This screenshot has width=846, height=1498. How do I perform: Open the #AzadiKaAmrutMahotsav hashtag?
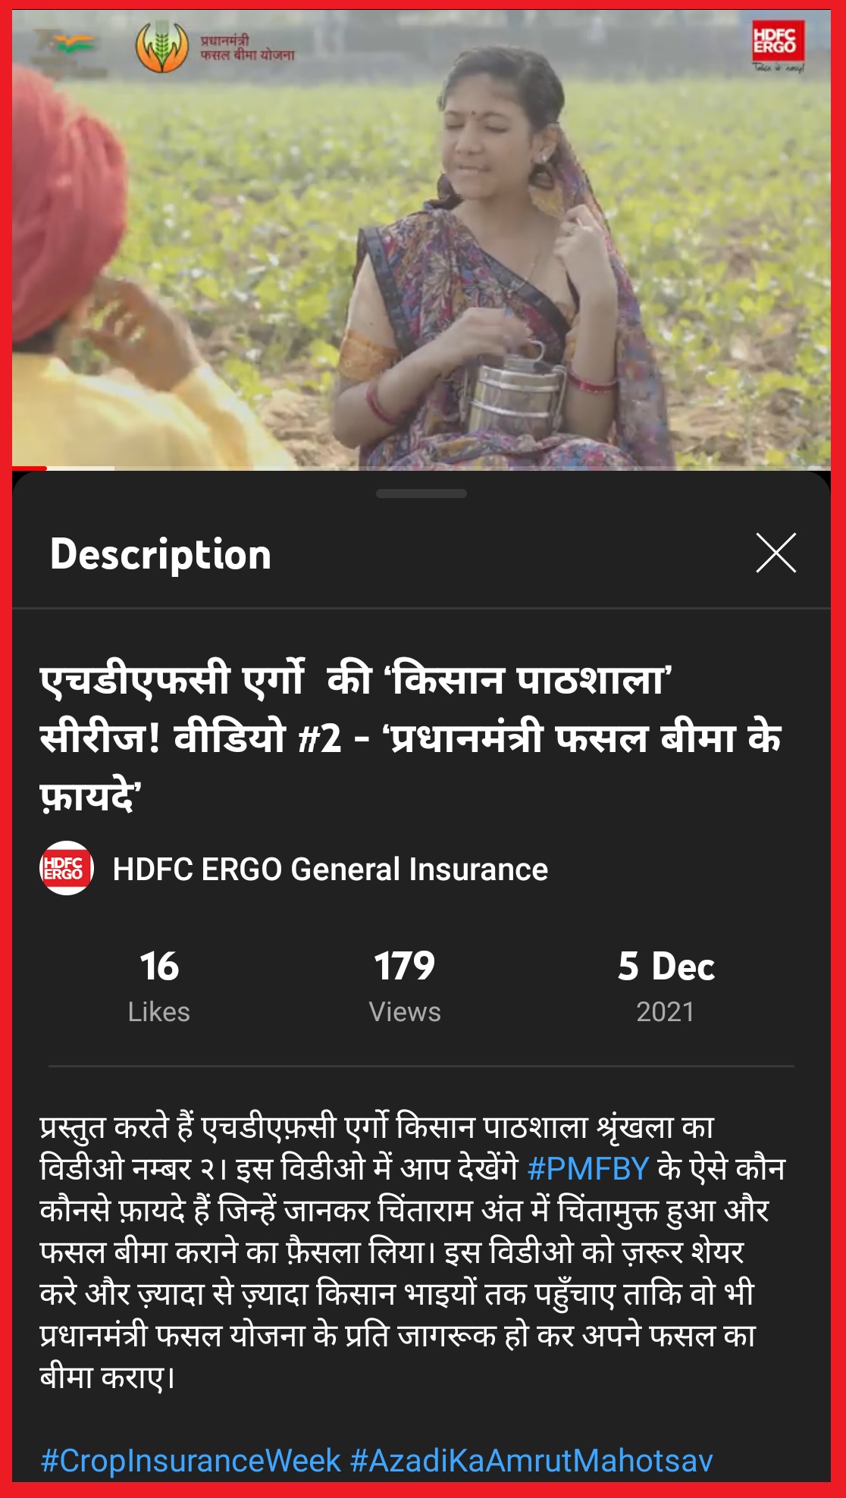point(531,1460)
